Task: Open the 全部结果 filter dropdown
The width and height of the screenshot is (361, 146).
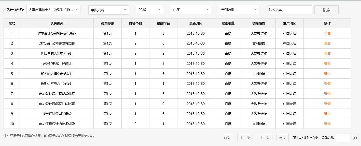Action: (239, 10)
